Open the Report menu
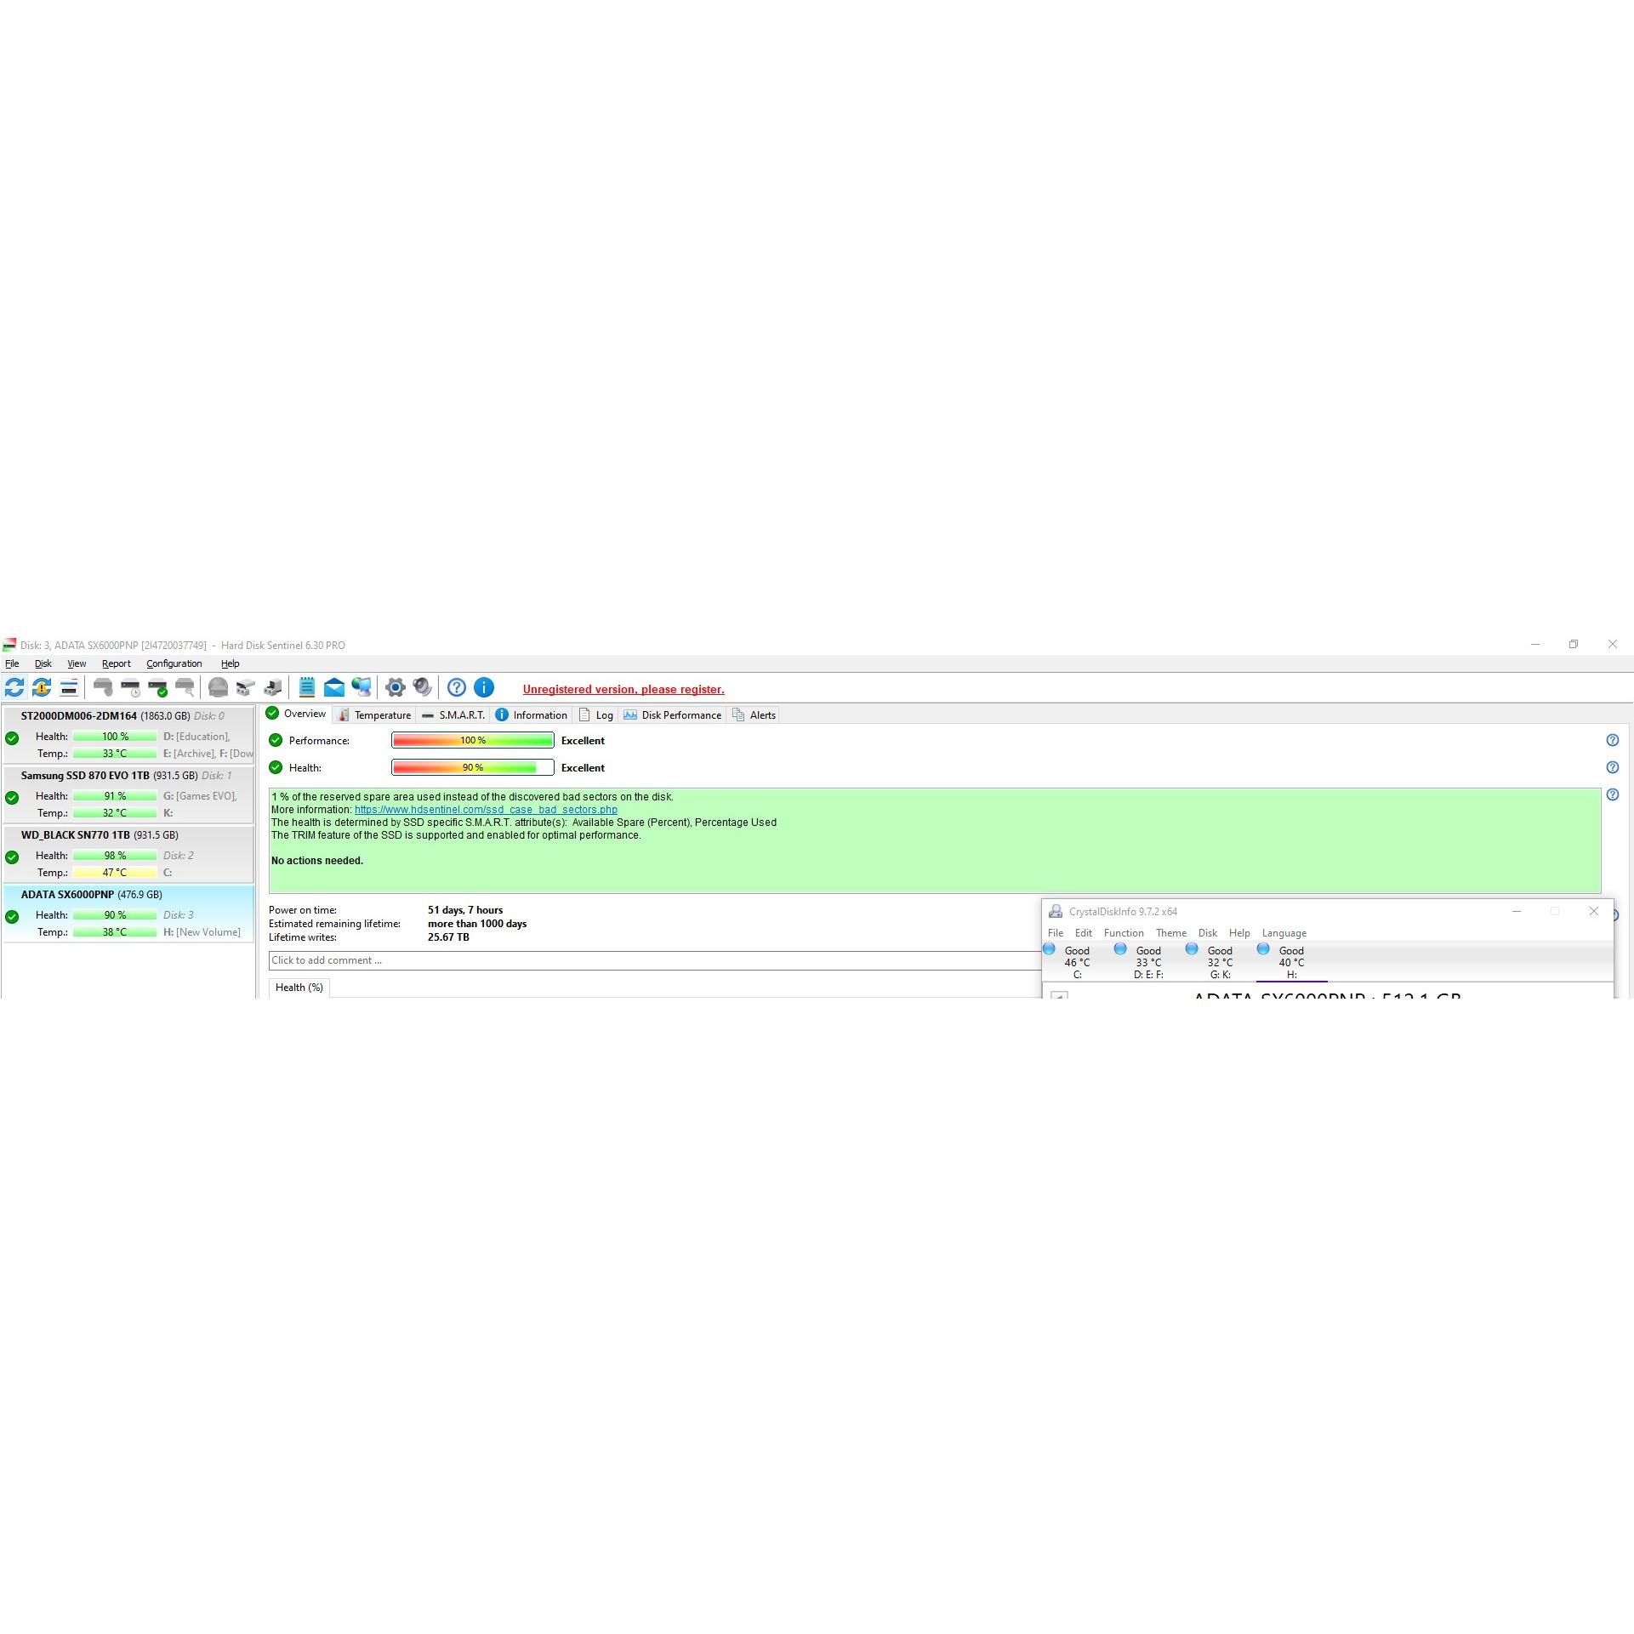 tap(116, 663)
